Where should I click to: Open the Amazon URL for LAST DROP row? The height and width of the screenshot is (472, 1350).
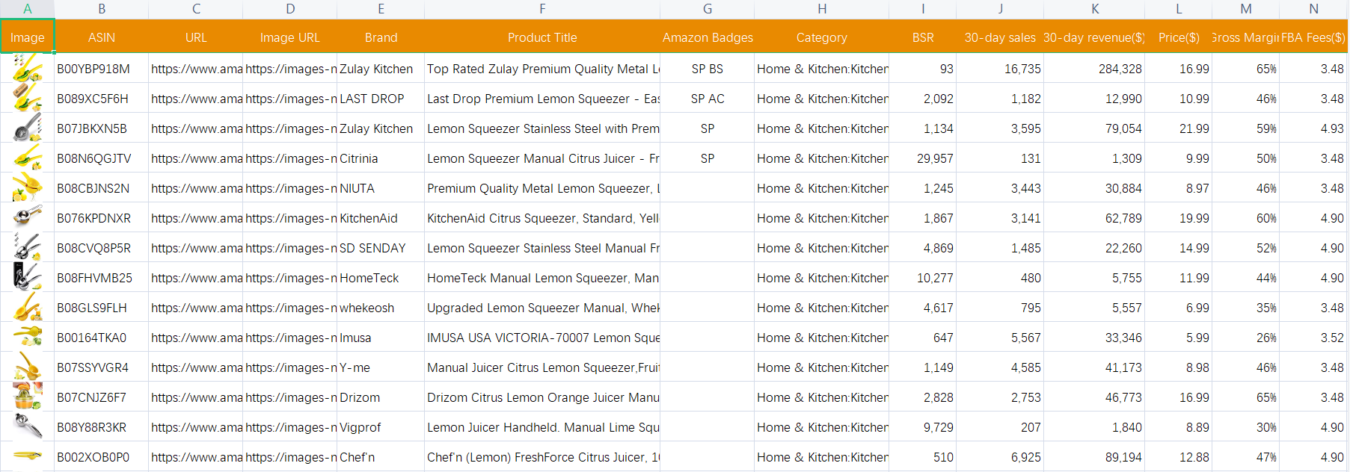196,99
